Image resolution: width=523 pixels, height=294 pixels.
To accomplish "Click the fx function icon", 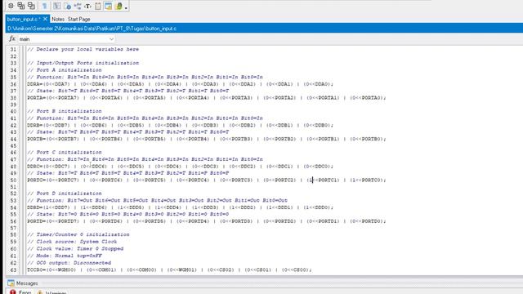I will click(x=12, y=39).
